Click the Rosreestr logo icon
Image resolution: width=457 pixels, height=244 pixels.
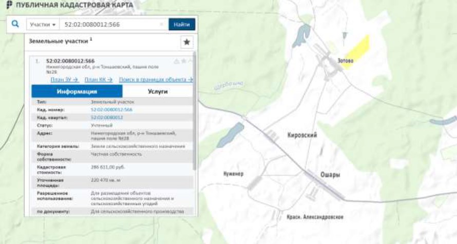[9, 5]
